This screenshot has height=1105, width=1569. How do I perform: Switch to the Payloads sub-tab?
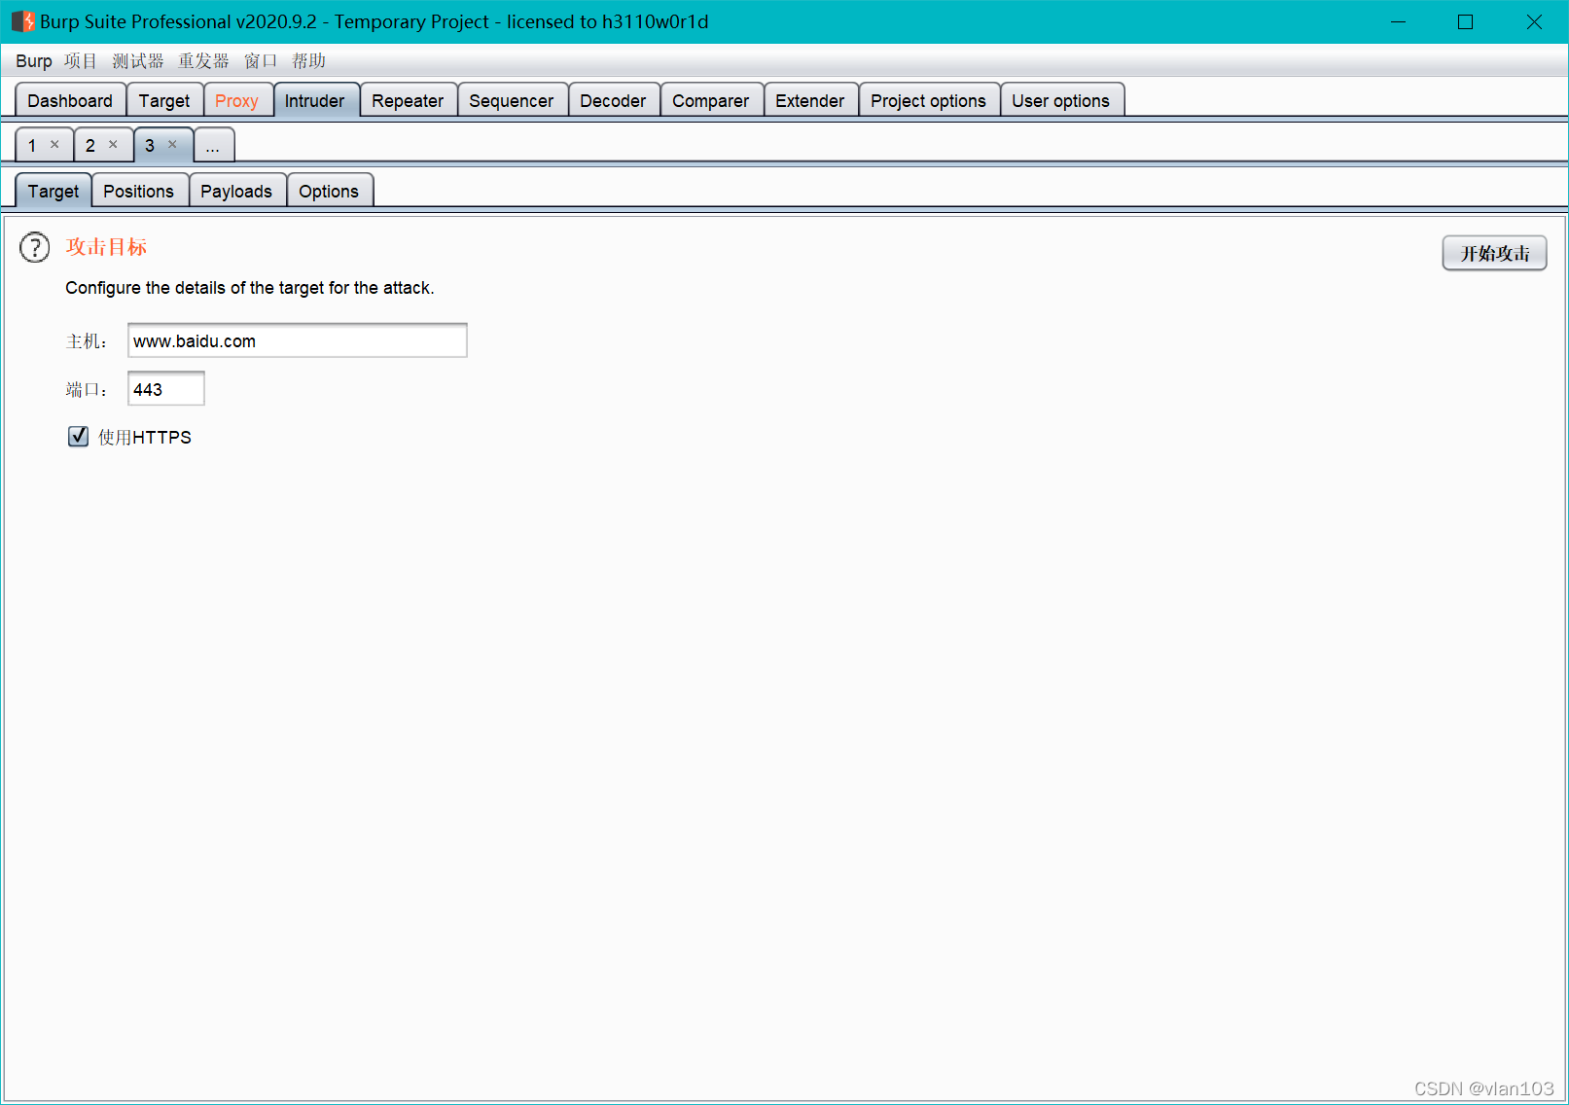[236, 191]
